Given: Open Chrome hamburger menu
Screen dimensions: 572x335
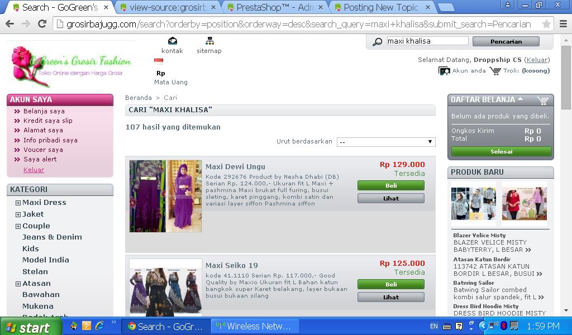Looking at the screenshot, I should coord(563,24).
